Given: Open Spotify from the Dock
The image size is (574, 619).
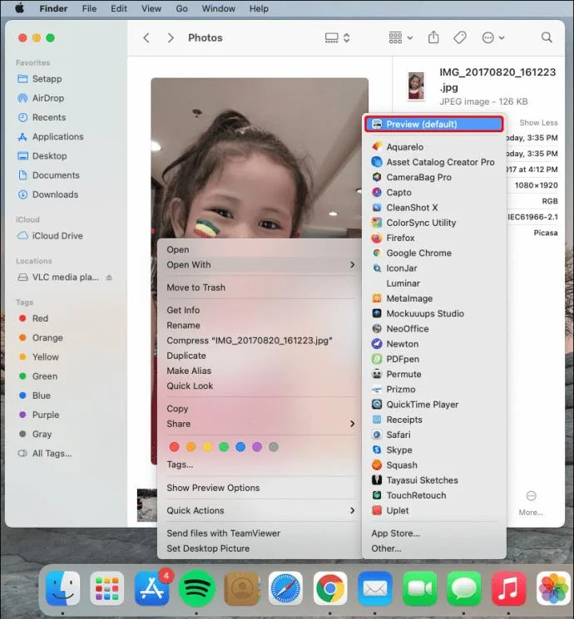Looking at the screenshot, I should point(196,588).
